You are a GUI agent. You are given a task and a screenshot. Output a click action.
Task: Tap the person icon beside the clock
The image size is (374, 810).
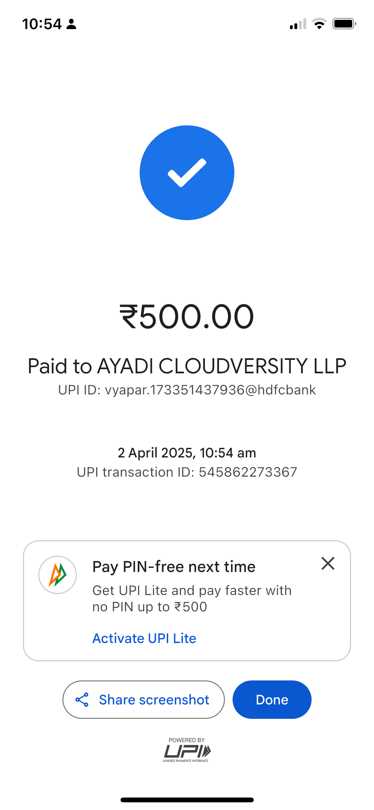[x=71, y=24]
